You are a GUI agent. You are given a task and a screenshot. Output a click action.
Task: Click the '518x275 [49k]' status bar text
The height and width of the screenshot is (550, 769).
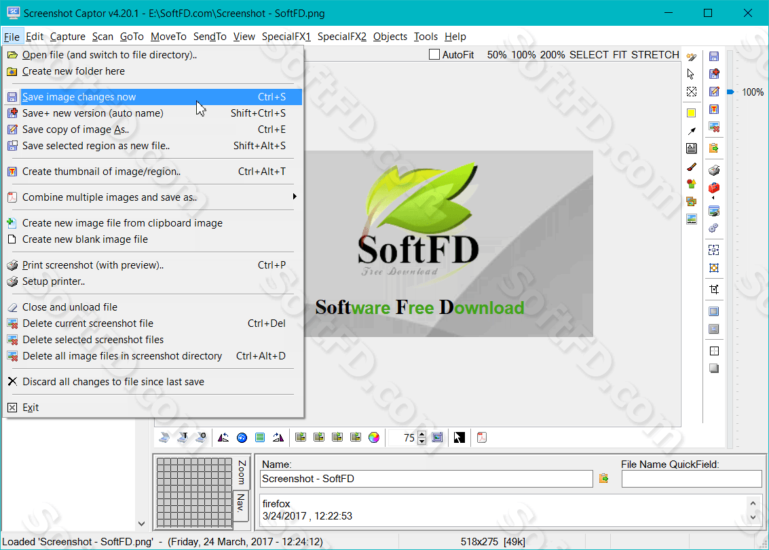tap(493, 542)
